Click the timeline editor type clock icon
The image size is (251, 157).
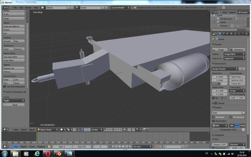coord(6,147)
